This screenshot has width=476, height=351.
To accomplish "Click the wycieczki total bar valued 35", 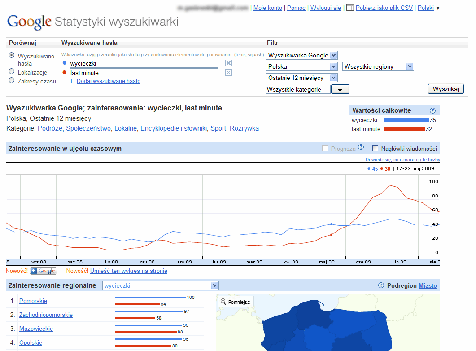I will 406,120.
